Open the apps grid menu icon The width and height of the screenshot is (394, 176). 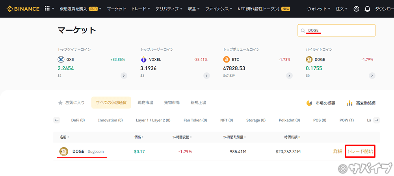point(47,9)
